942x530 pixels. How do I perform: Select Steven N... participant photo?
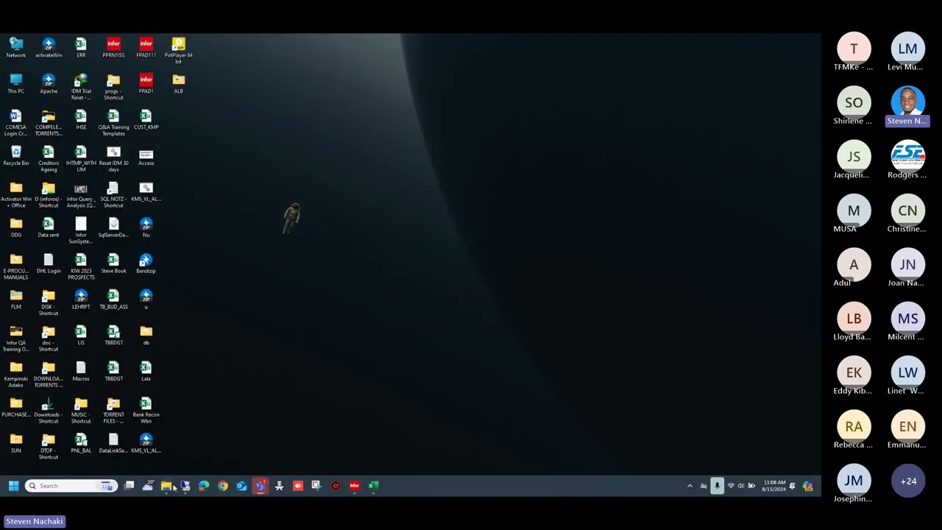pos(907,103)
